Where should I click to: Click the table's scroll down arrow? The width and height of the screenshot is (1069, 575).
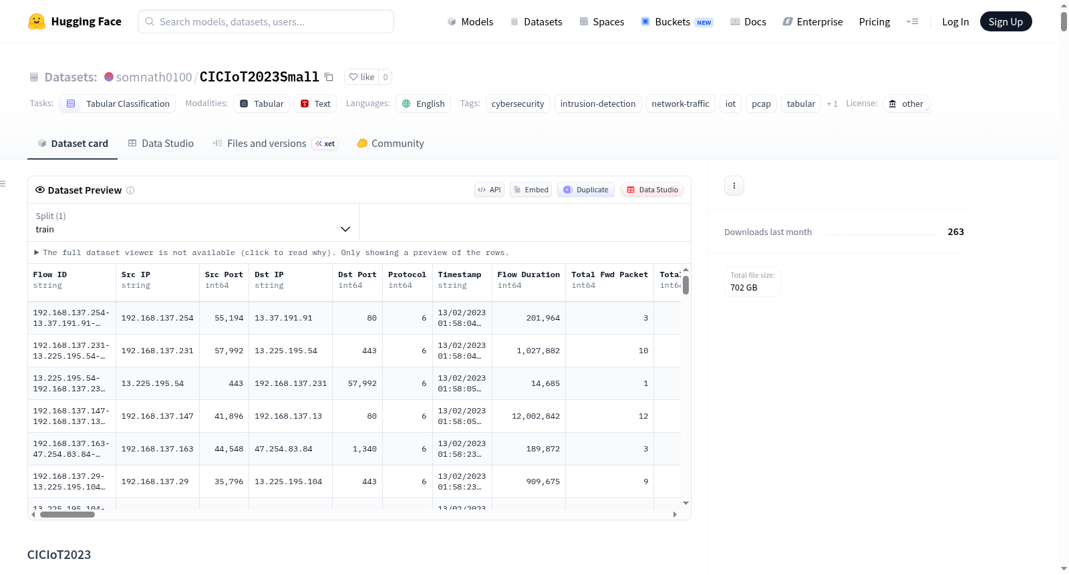685,503
